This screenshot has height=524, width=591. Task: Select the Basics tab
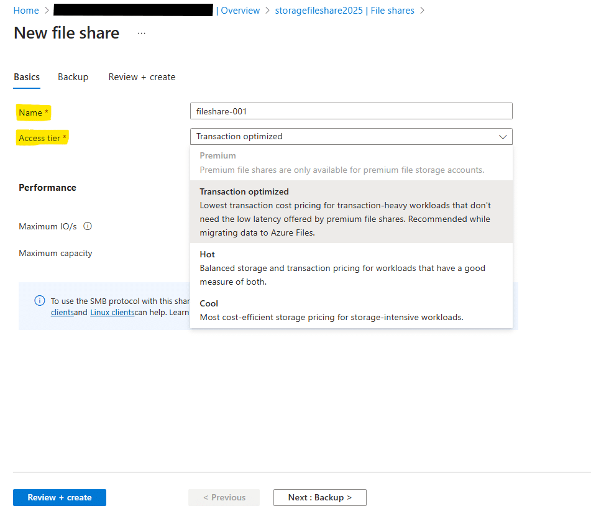click(27, 77)
